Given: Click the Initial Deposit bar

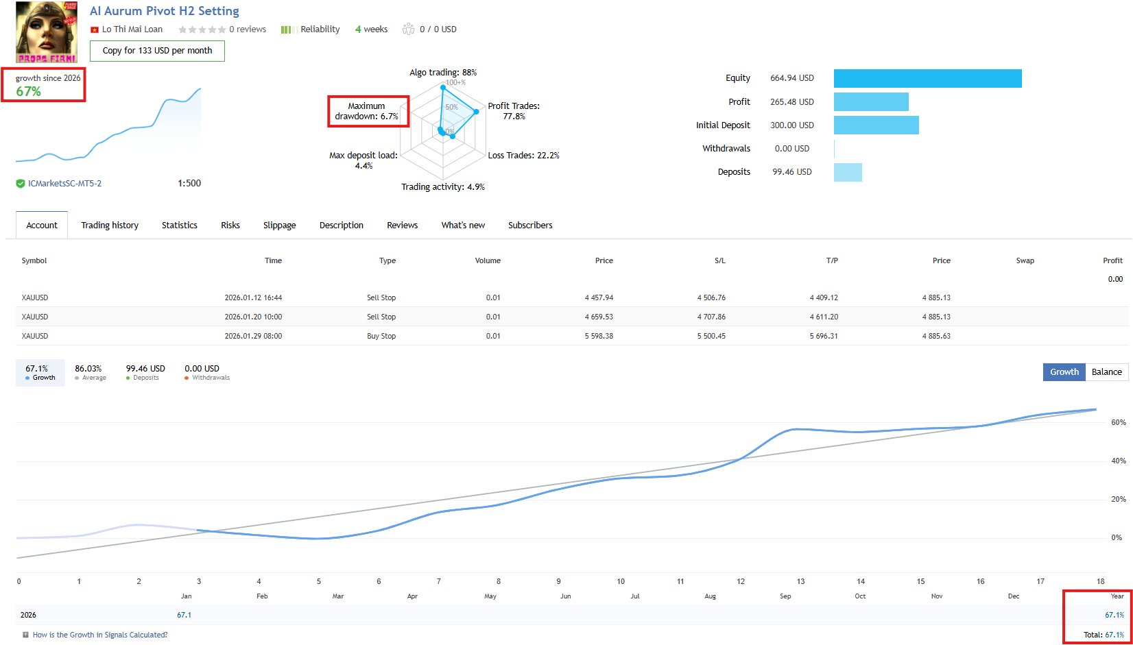Looking at the screenshot, I should coord(876,125).
